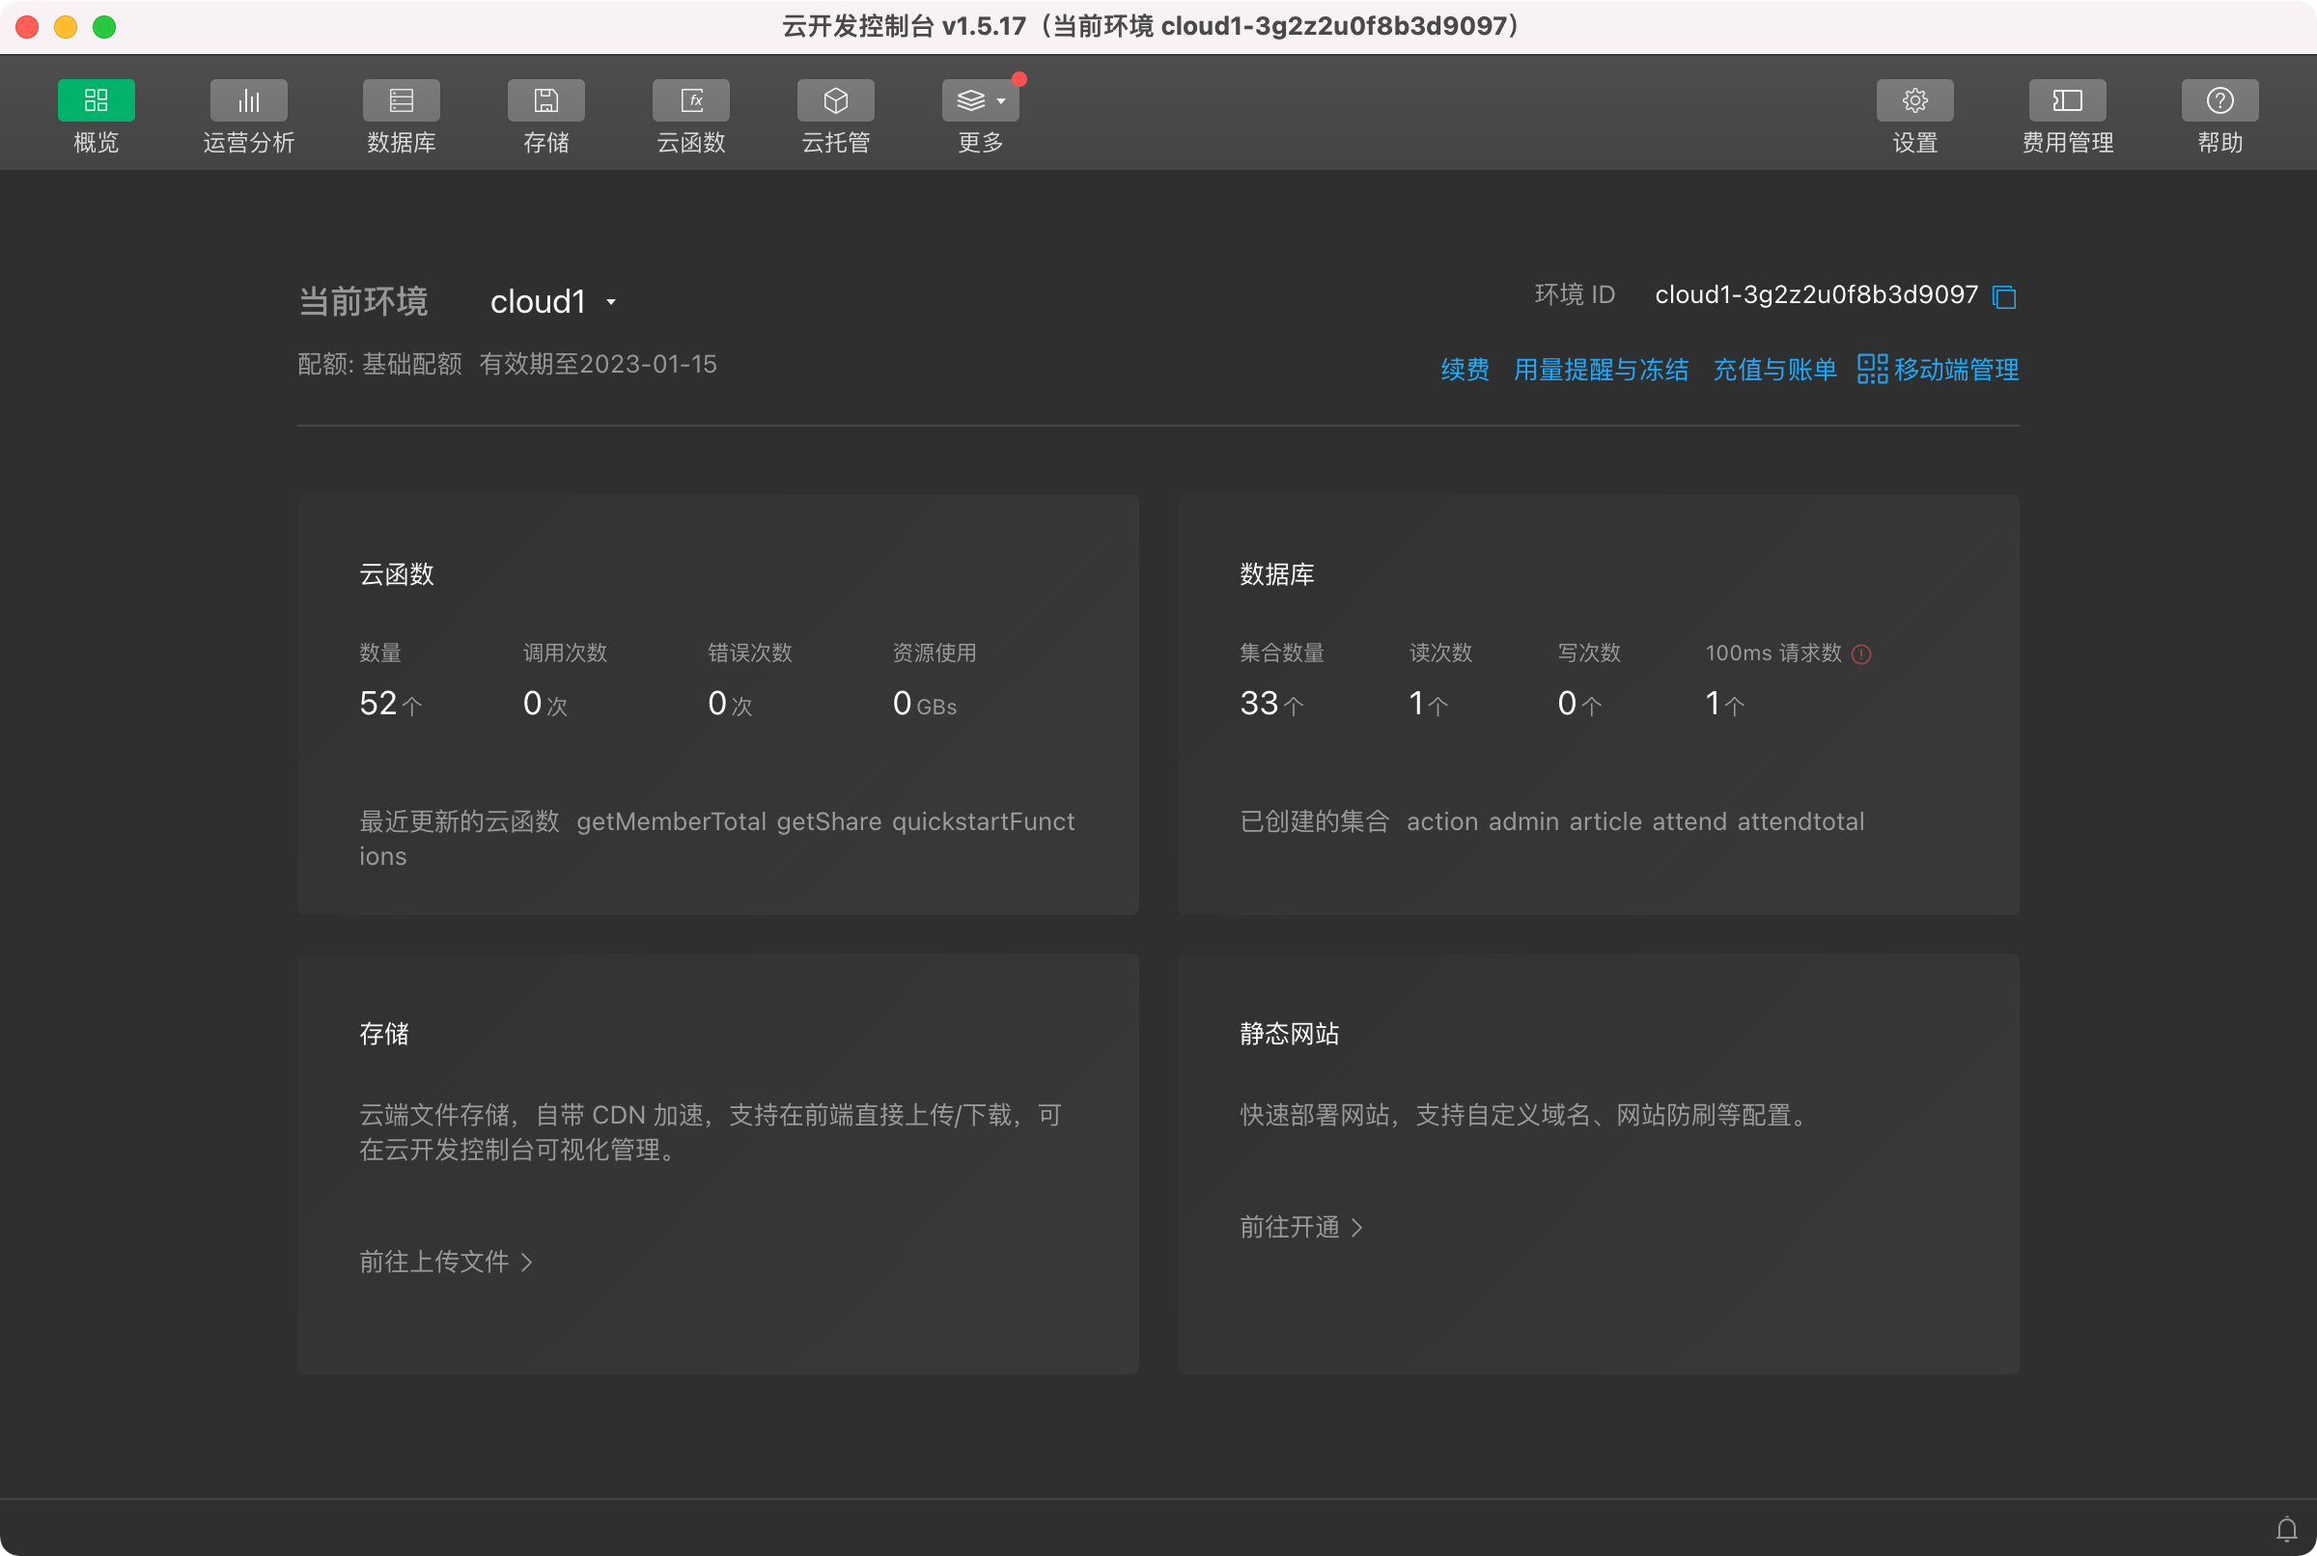Image resolution: width=2317 pixels, height=1556 pixels.
Task: Open the 云托管 cube icon
Action: pos(835,100)
